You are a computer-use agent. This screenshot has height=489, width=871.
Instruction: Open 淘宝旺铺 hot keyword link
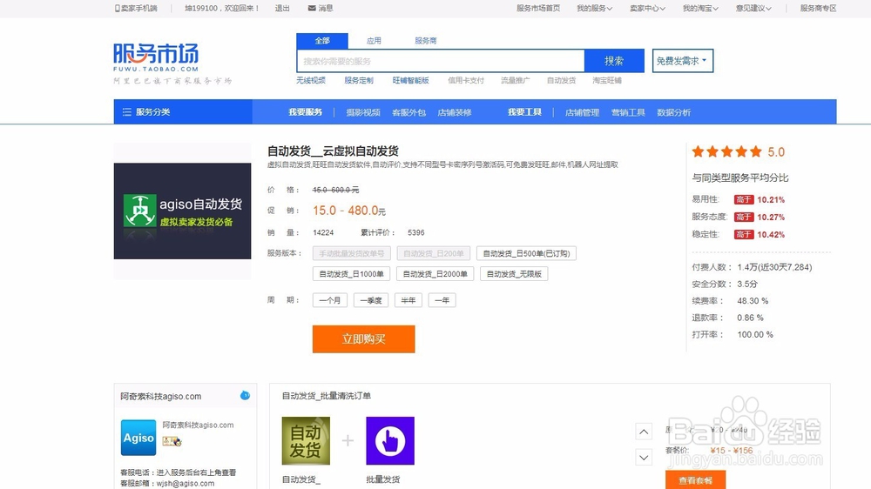point(606,80)
